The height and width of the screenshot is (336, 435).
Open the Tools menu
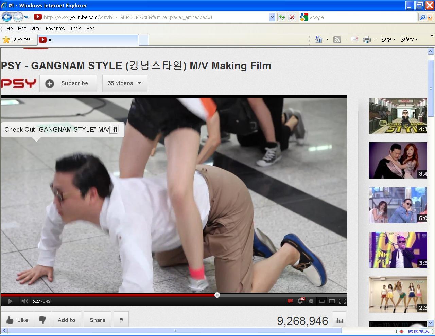(x=75, y=29)
